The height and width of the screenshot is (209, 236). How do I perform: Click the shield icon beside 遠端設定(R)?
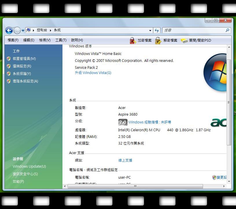point(9,66)
